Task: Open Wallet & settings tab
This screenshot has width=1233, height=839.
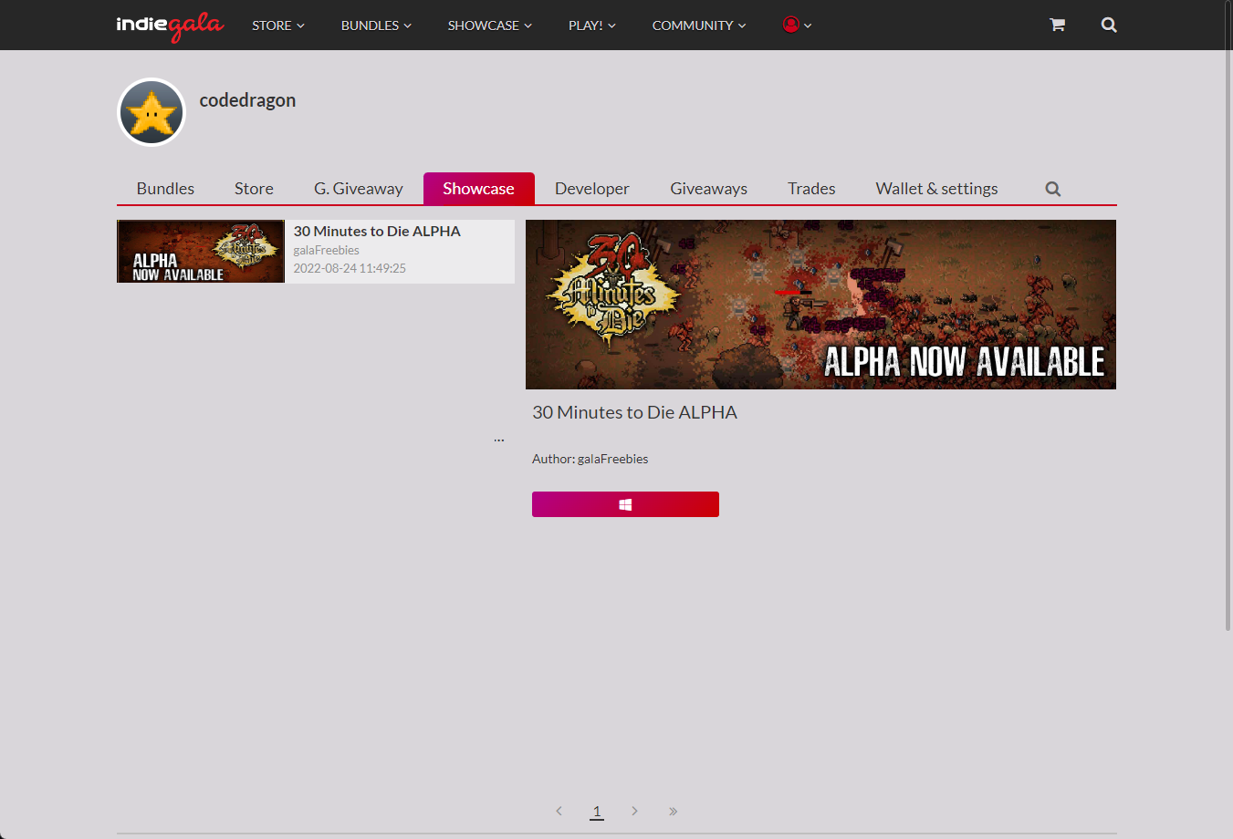Action: tap(936, 189)
